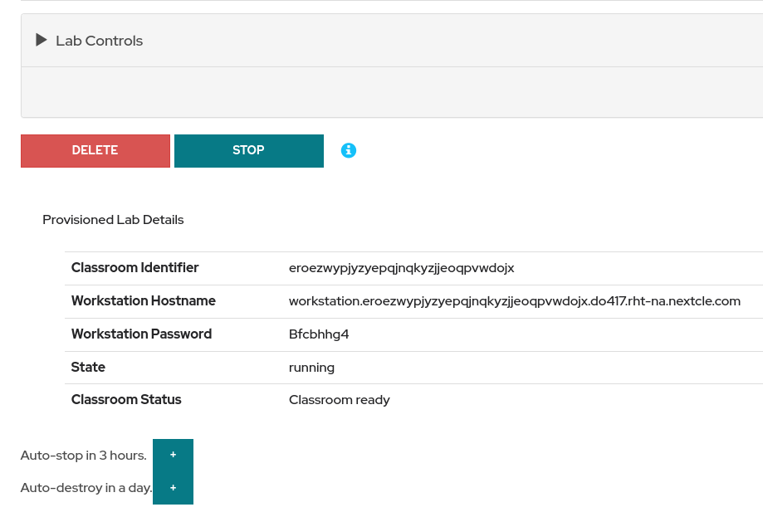Click the 'running' state value
This screenshot has width=763, height=512.
(311, 367)
